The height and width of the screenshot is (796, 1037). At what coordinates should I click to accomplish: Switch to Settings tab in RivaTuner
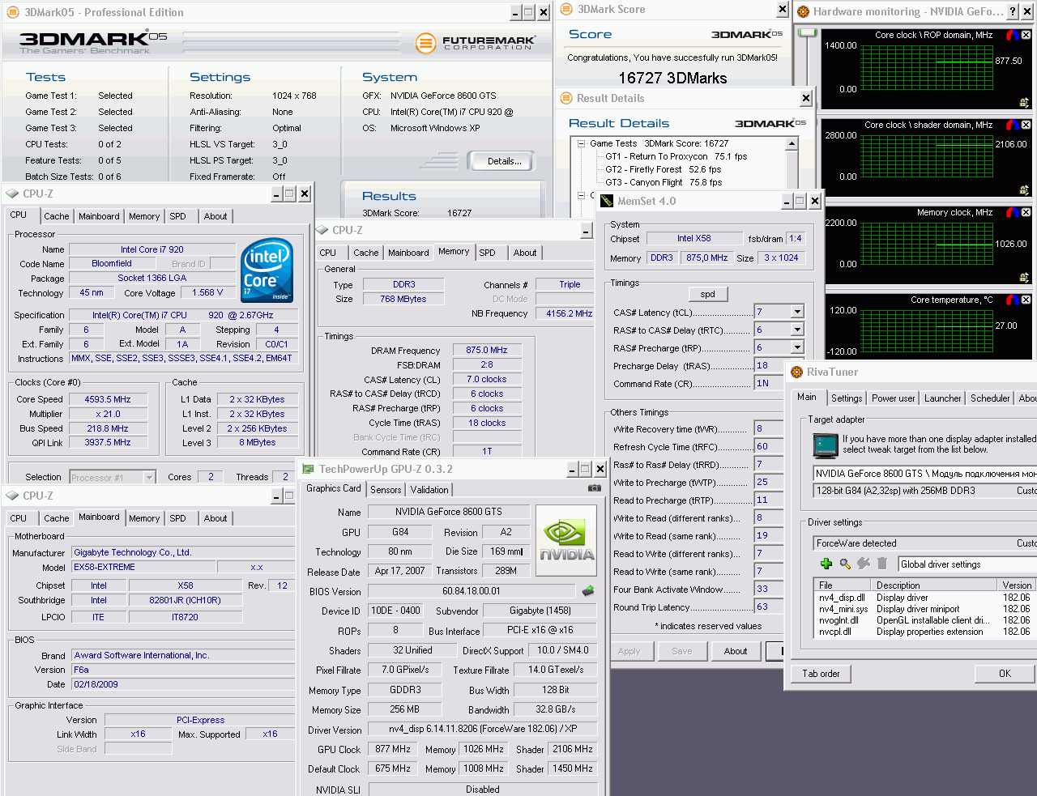(x=847, y=398)
